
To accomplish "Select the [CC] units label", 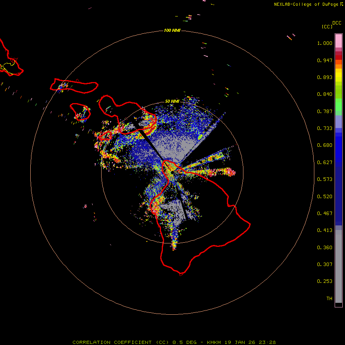I will click(x=327, y=26).
